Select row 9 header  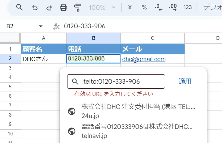10,124
